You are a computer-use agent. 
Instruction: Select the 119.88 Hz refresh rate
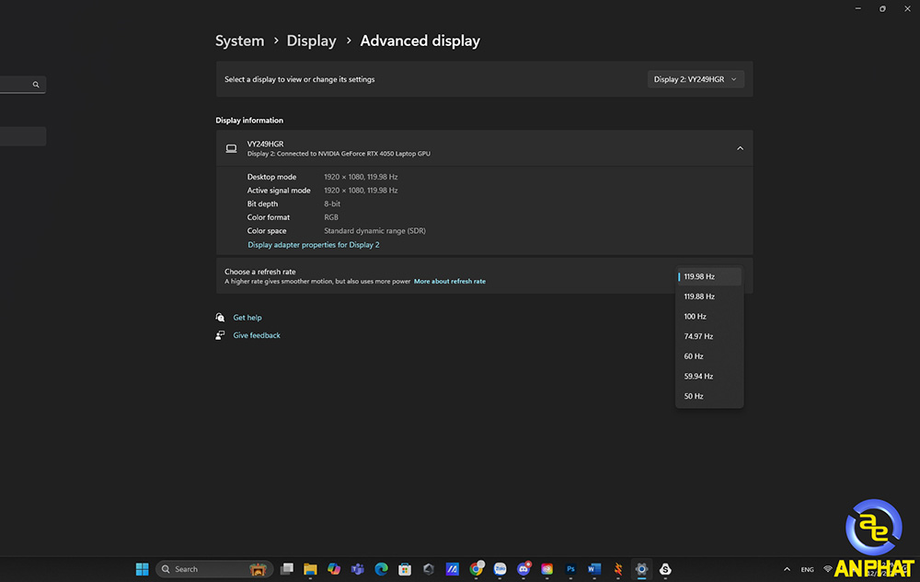[708, 297]
